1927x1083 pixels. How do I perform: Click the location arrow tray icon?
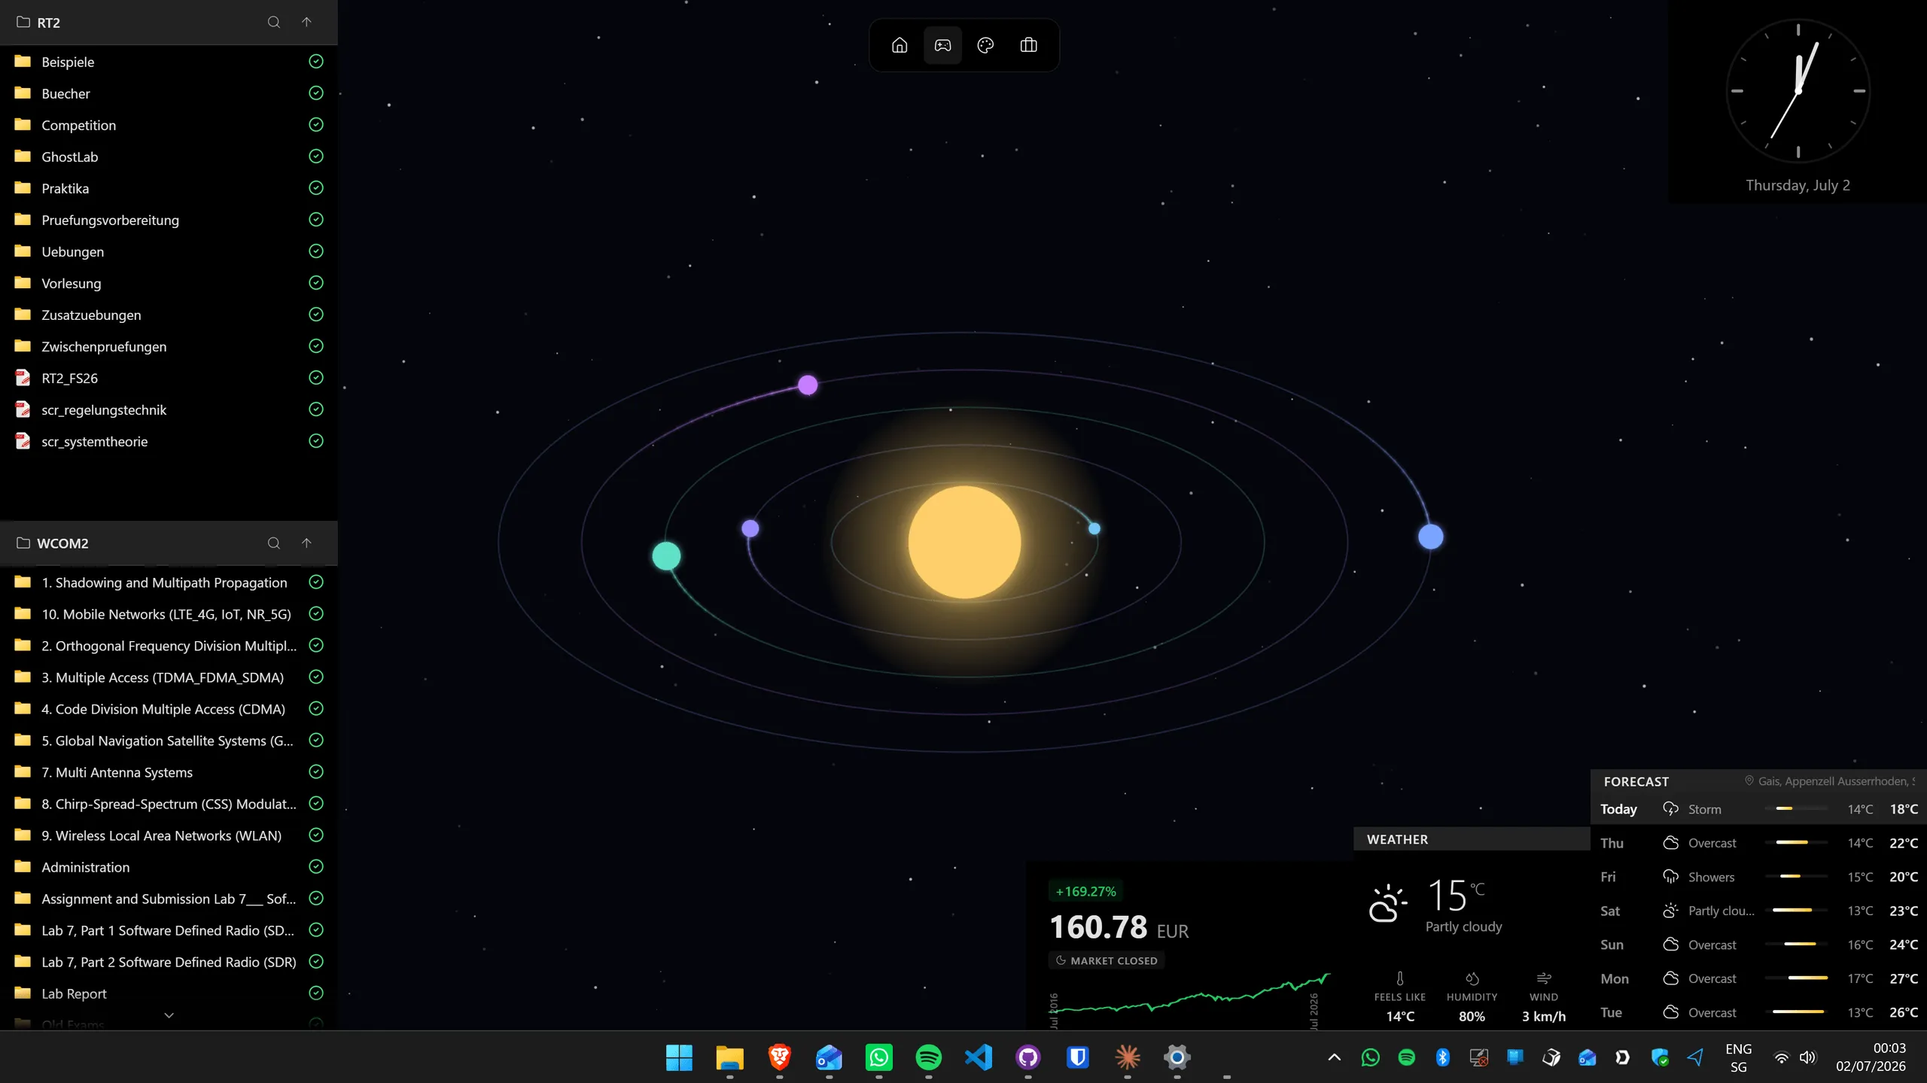(1695, 1057)
